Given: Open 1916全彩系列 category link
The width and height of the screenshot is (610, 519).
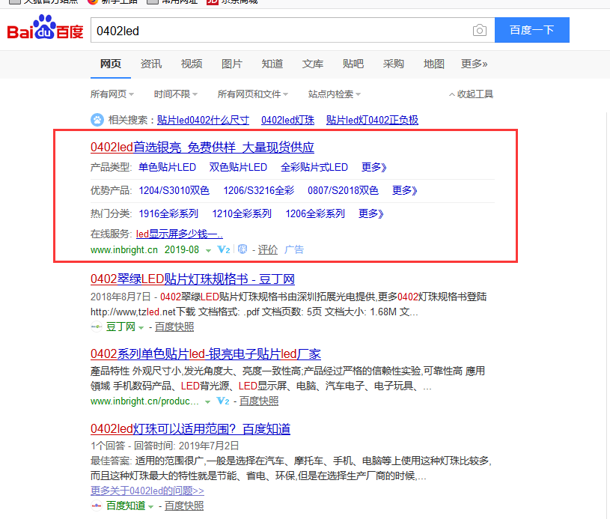Looking at the screenshot, I should [x=168, y=213].
